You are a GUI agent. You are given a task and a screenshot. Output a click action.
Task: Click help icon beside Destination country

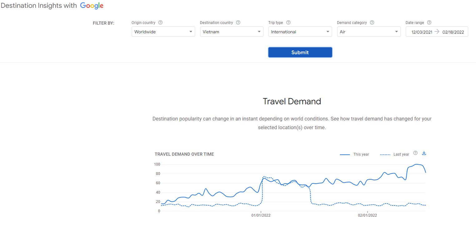pyautogui.click(x=238, y=23)
